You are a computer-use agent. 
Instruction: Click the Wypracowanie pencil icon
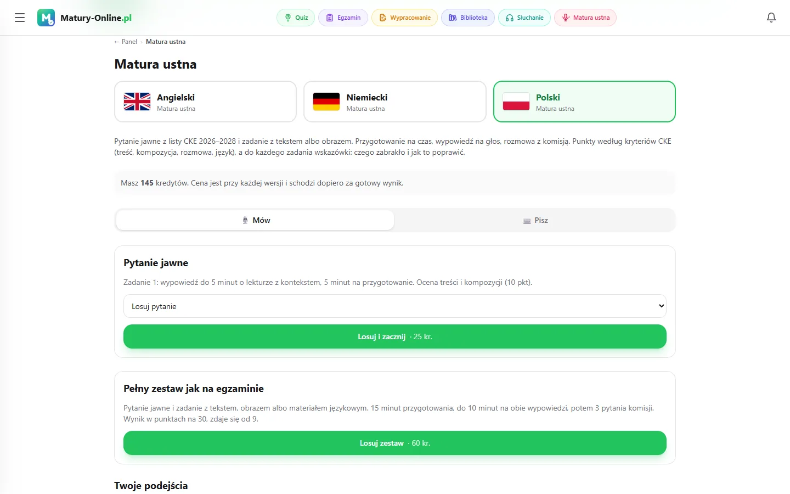pyautogui.click(x=383, y=18)
